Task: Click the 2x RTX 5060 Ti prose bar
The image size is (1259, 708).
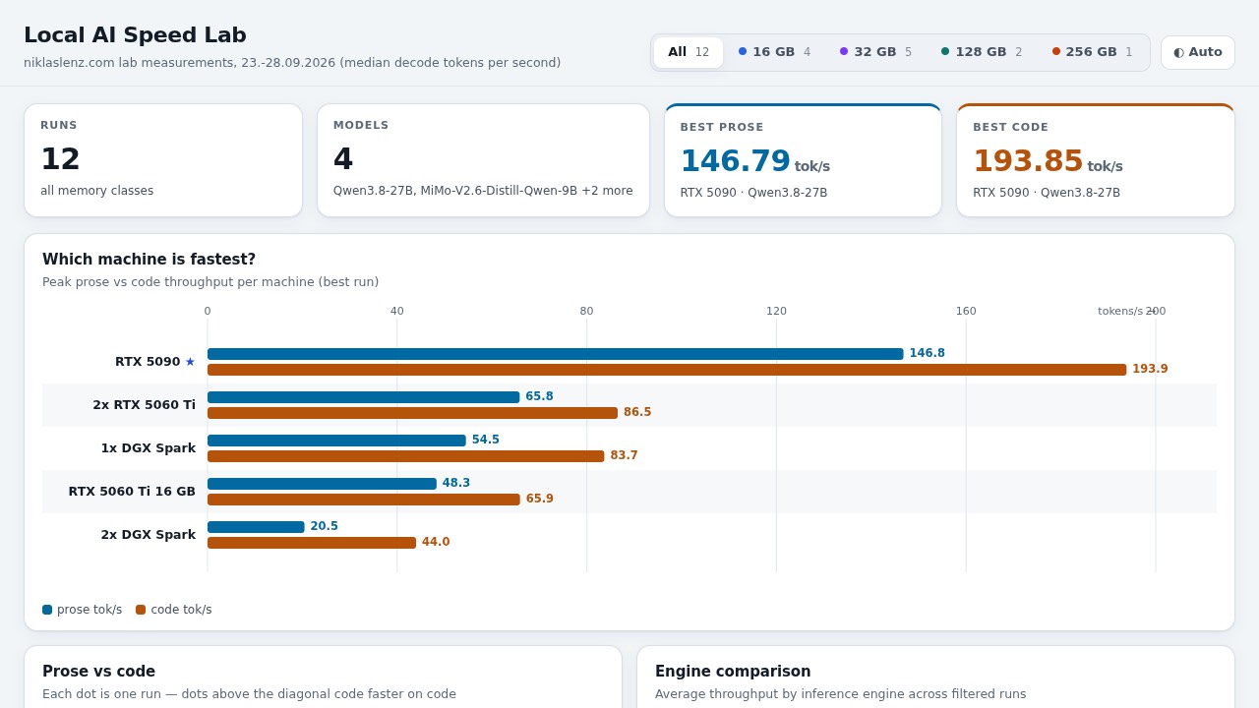Action: point(363,397)
